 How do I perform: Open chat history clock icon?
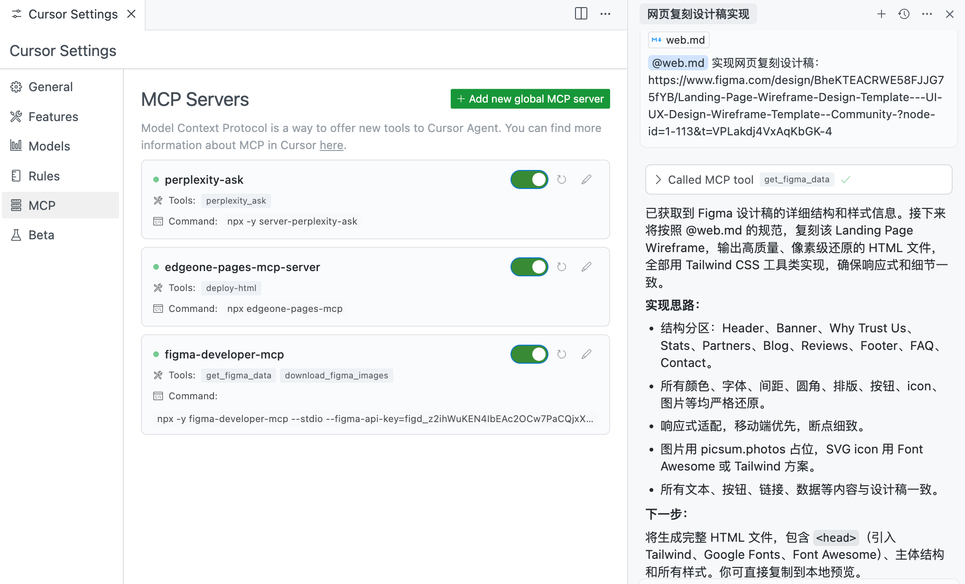904,14
